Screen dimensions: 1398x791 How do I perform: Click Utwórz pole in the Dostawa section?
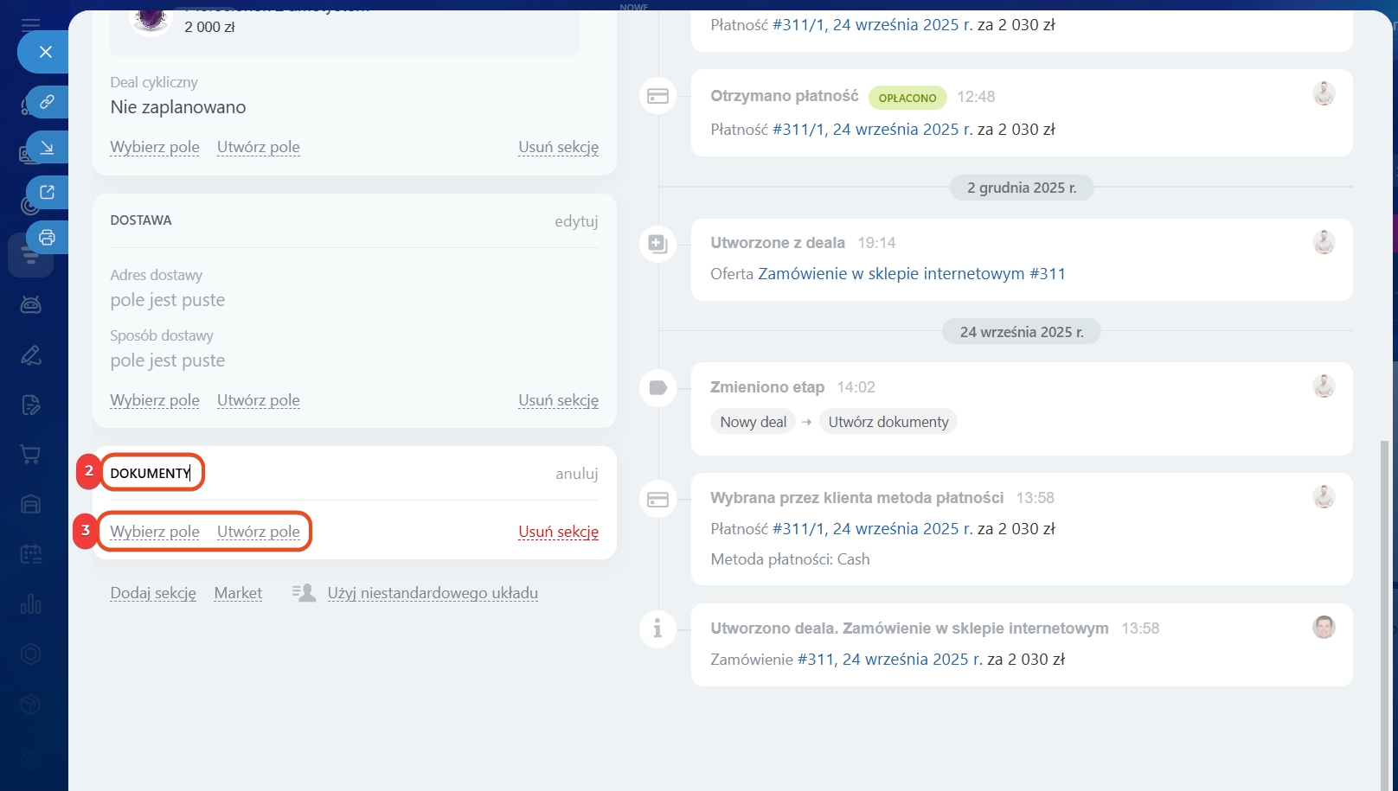pos(259,400)
